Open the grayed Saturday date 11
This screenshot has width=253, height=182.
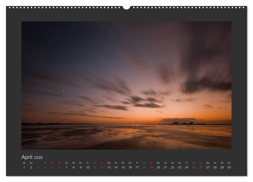click(x=94, y=167)
